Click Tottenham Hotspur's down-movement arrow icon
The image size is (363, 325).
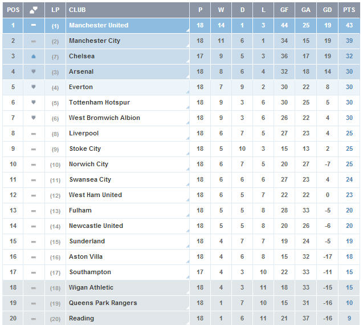pos(34,103)
